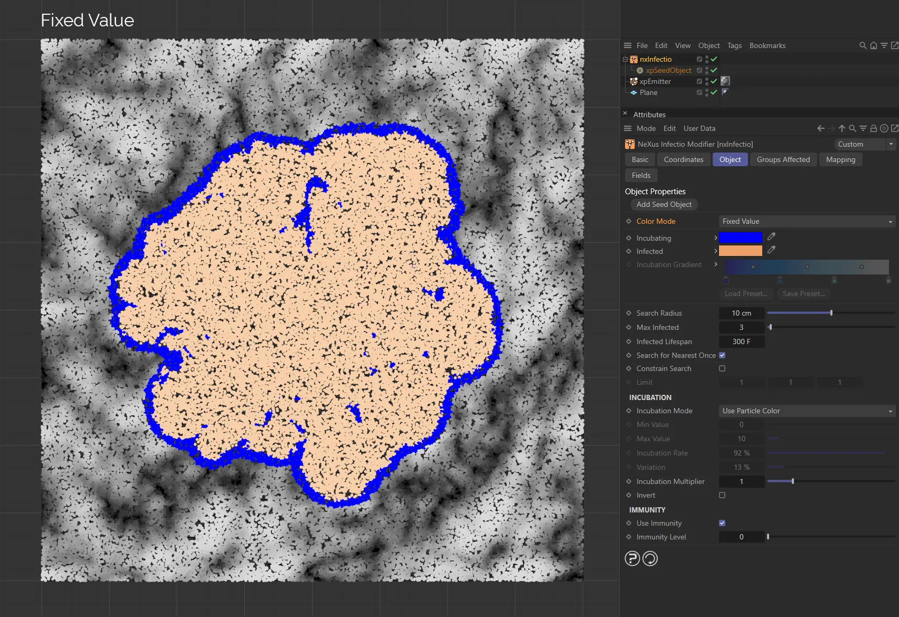Screen dimensions: 899x617
Task: Open the Bookmarks menu
Action: click(x=767, y=46)
